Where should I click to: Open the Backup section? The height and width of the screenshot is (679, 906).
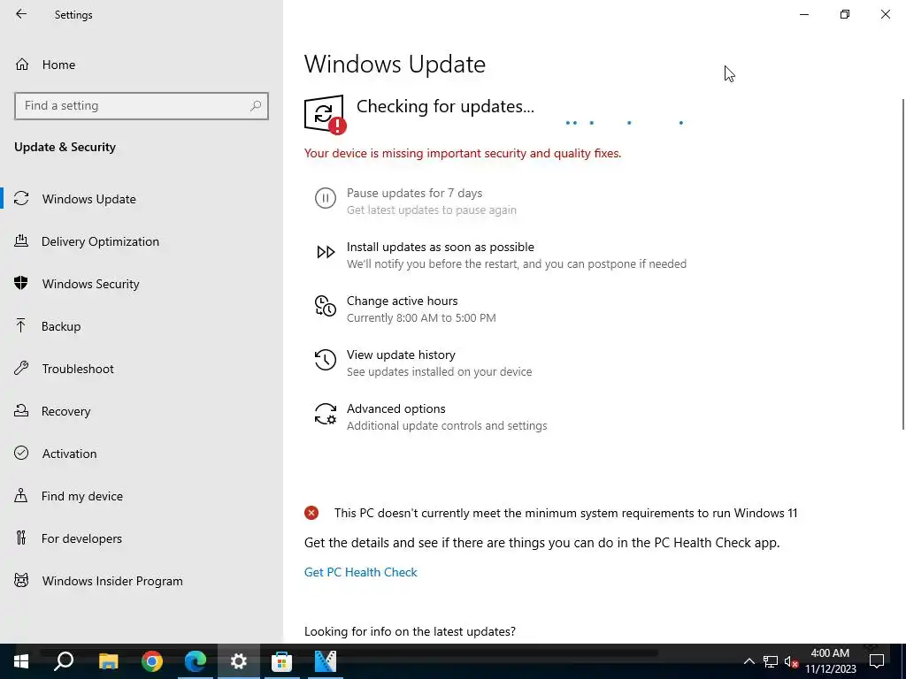click(61, 326)
